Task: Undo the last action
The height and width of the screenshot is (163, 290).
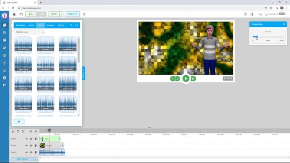Action: (x=31, y=14)
